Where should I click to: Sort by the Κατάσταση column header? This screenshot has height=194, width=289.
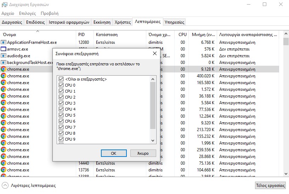point(120,35)
